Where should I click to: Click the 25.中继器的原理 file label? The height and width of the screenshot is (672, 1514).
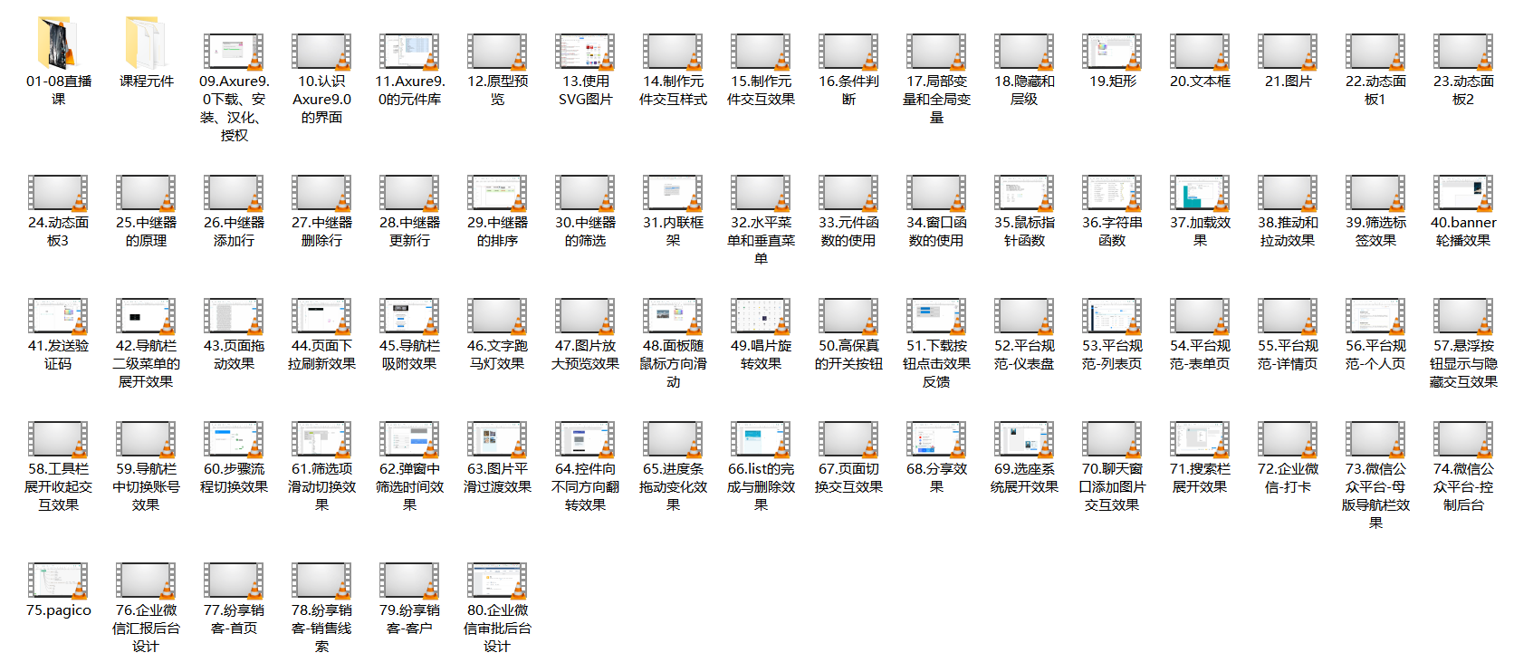146,231
